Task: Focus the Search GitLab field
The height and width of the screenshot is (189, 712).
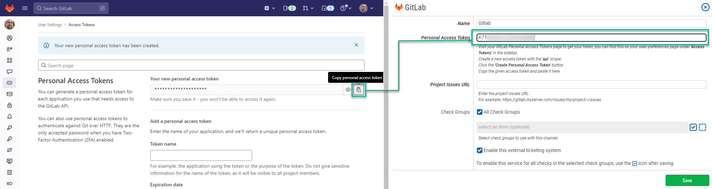Action: coord(71,8)
